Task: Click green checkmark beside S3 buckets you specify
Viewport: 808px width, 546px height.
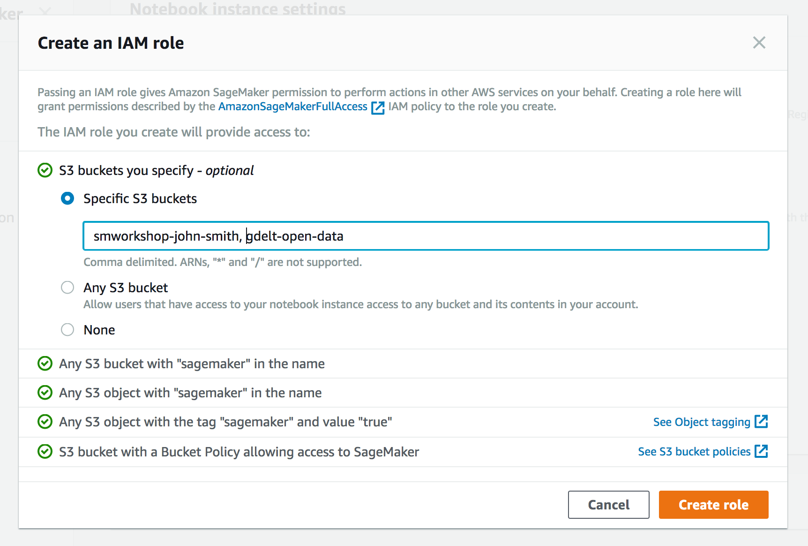Action: [x=45, y=170]
